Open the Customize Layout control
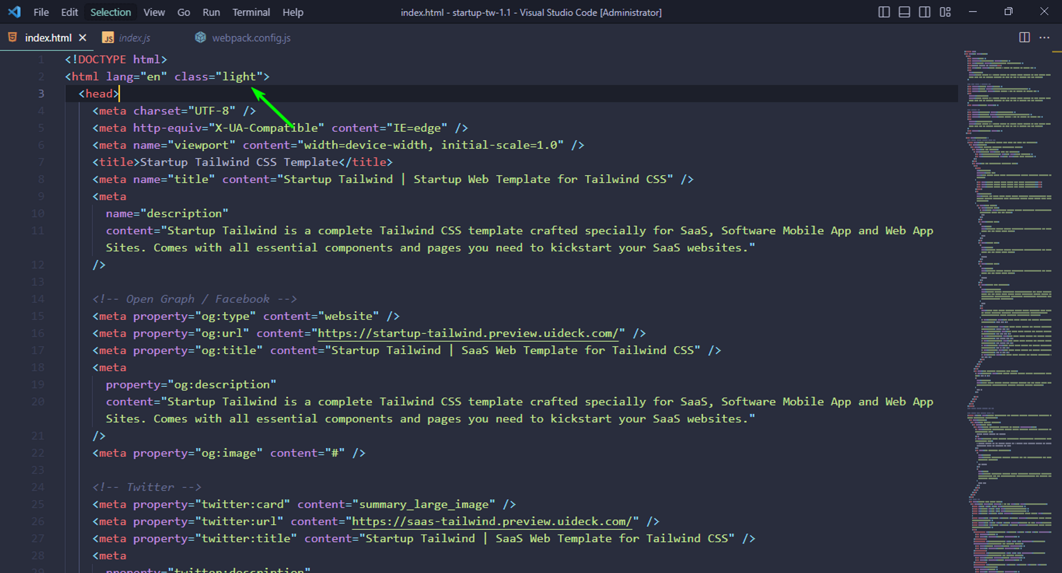 945,12
